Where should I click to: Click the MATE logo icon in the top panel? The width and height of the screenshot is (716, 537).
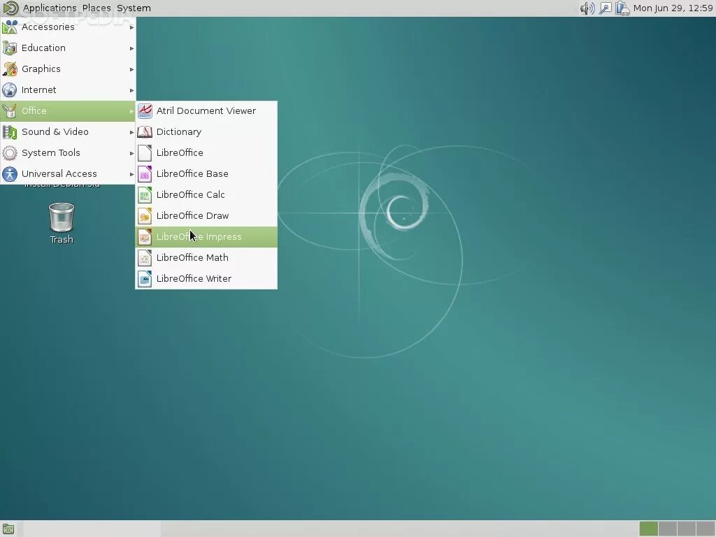pyautogui.click(x=10, y=8)
